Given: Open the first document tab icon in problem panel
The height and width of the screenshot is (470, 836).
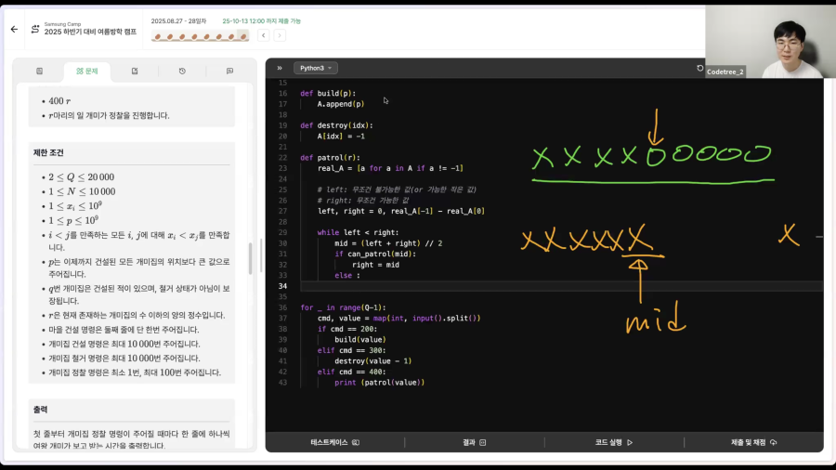Looking at the screenshot, I should point(39,71).
